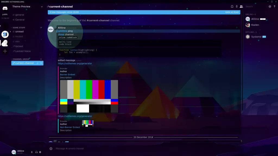The width and height of the screenshot is (278, 156).
Task: Deafen yourself with the headphones icon
Action: pos(36,152)
